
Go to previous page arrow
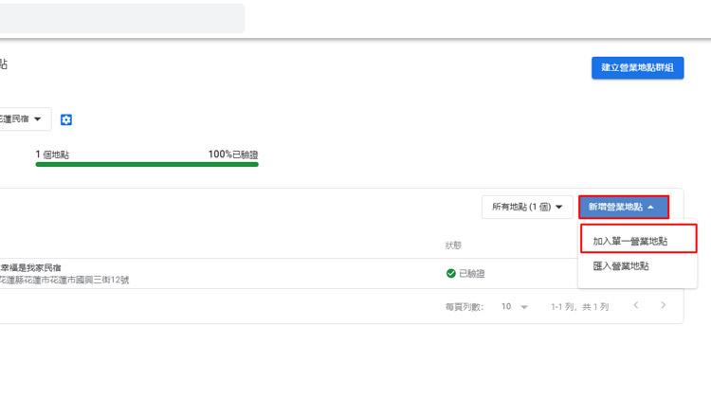[636, 305]
